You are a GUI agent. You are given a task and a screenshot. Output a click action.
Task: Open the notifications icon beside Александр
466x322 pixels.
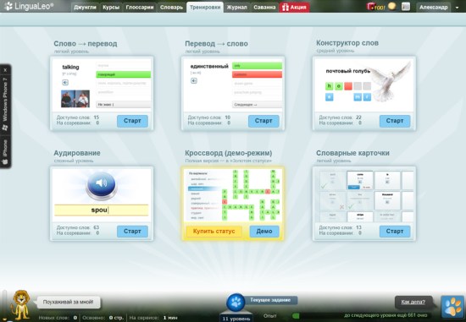406,7
